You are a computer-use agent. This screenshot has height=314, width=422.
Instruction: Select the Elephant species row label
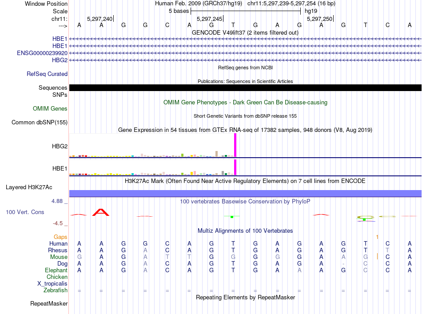(56, 270)
